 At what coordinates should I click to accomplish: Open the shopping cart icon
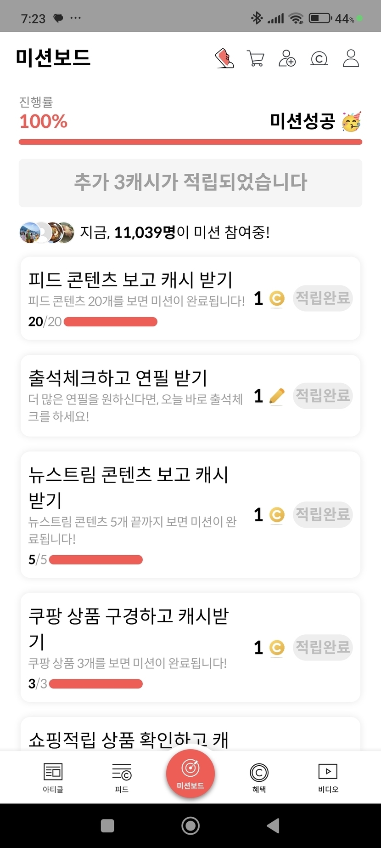click(x=256, y=58)
